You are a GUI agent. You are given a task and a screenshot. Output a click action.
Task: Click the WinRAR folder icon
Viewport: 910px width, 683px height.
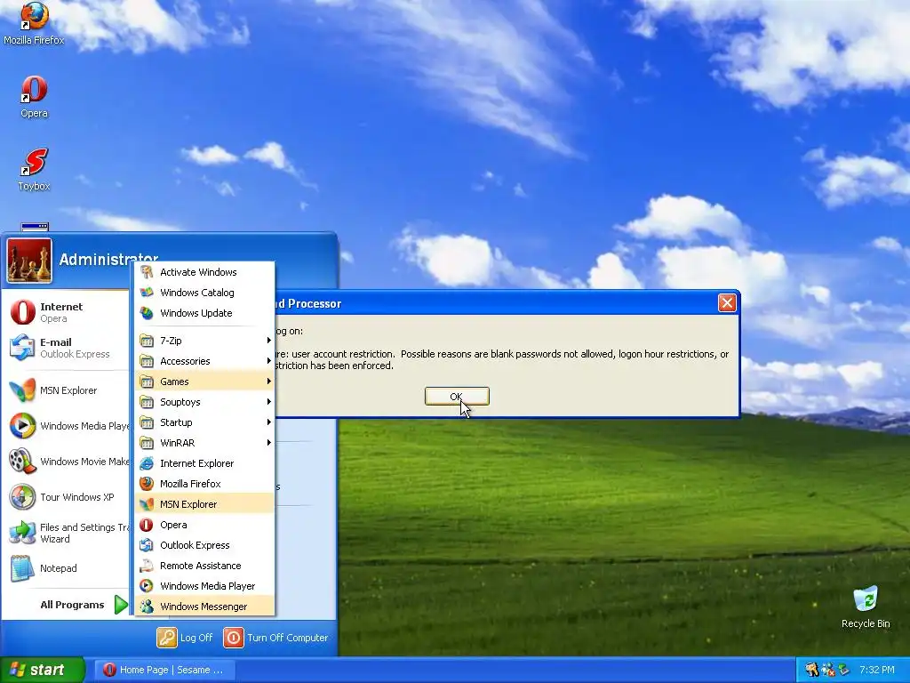tap(147, 443)
